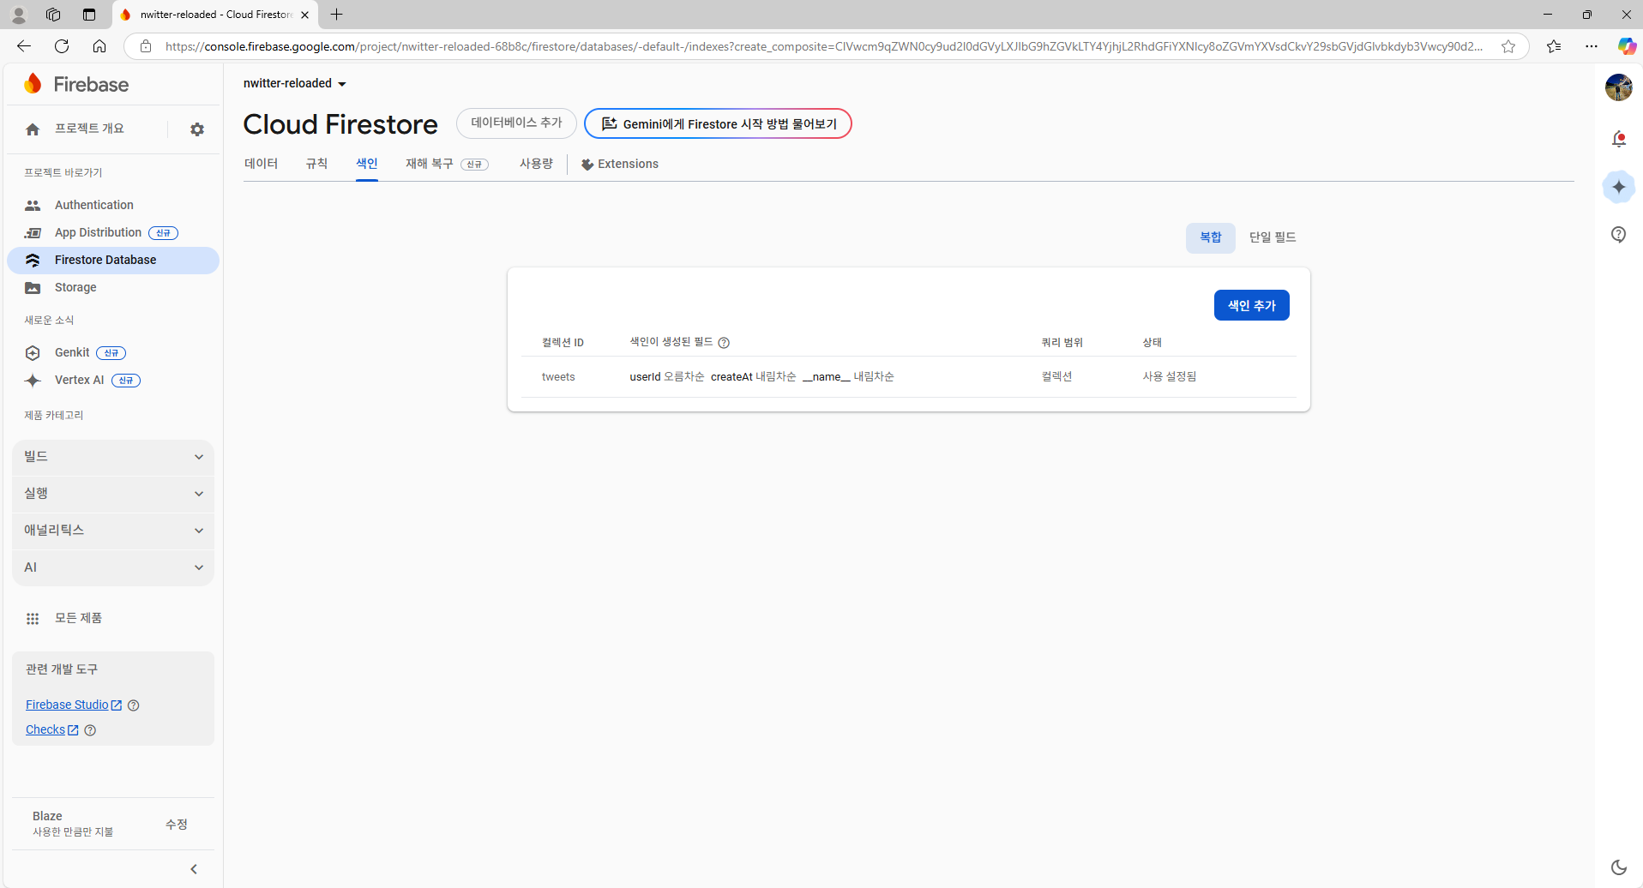This screenshot has height=888, width=1643.
Task: Expand the 애널리틱스 category
Action: [113, 531]
